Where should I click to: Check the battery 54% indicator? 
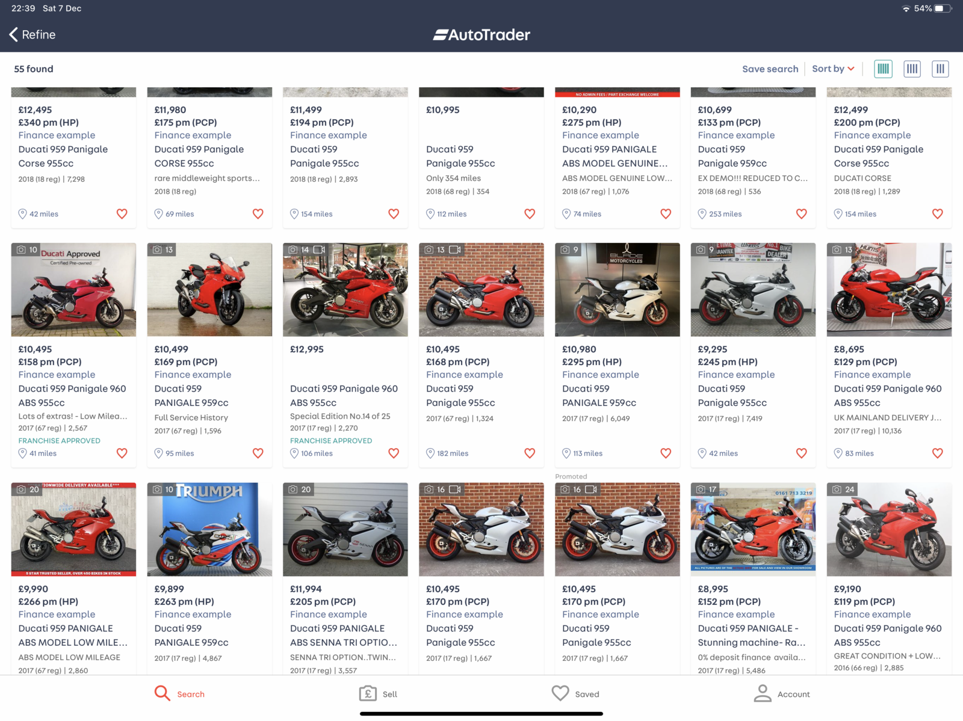click(934, 8)
